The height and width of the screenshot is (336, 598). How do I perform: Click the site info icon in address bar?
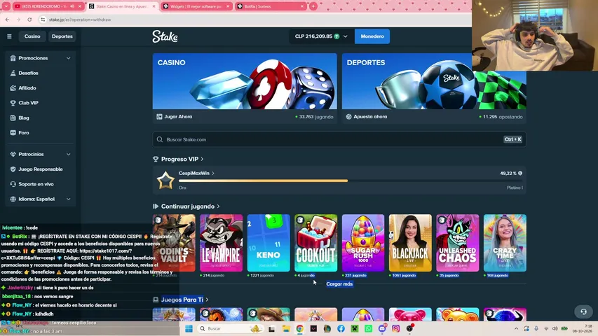tap(43, 20)
